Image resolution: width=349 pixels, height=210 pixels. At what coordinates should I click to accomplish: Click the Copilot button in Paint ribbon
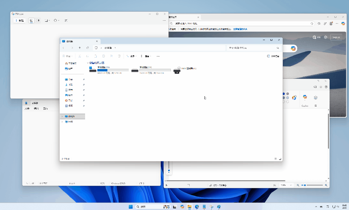[305, 100]
